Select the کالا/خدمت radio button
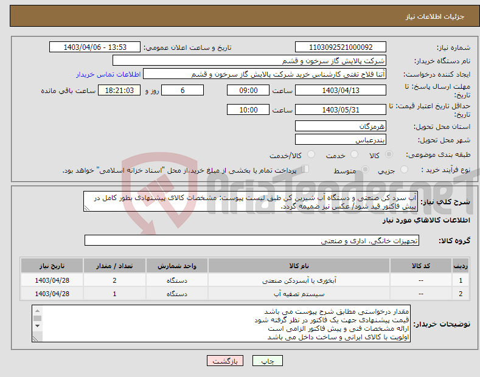This screenshot has width=480, height=377. (x=311, y=154)
